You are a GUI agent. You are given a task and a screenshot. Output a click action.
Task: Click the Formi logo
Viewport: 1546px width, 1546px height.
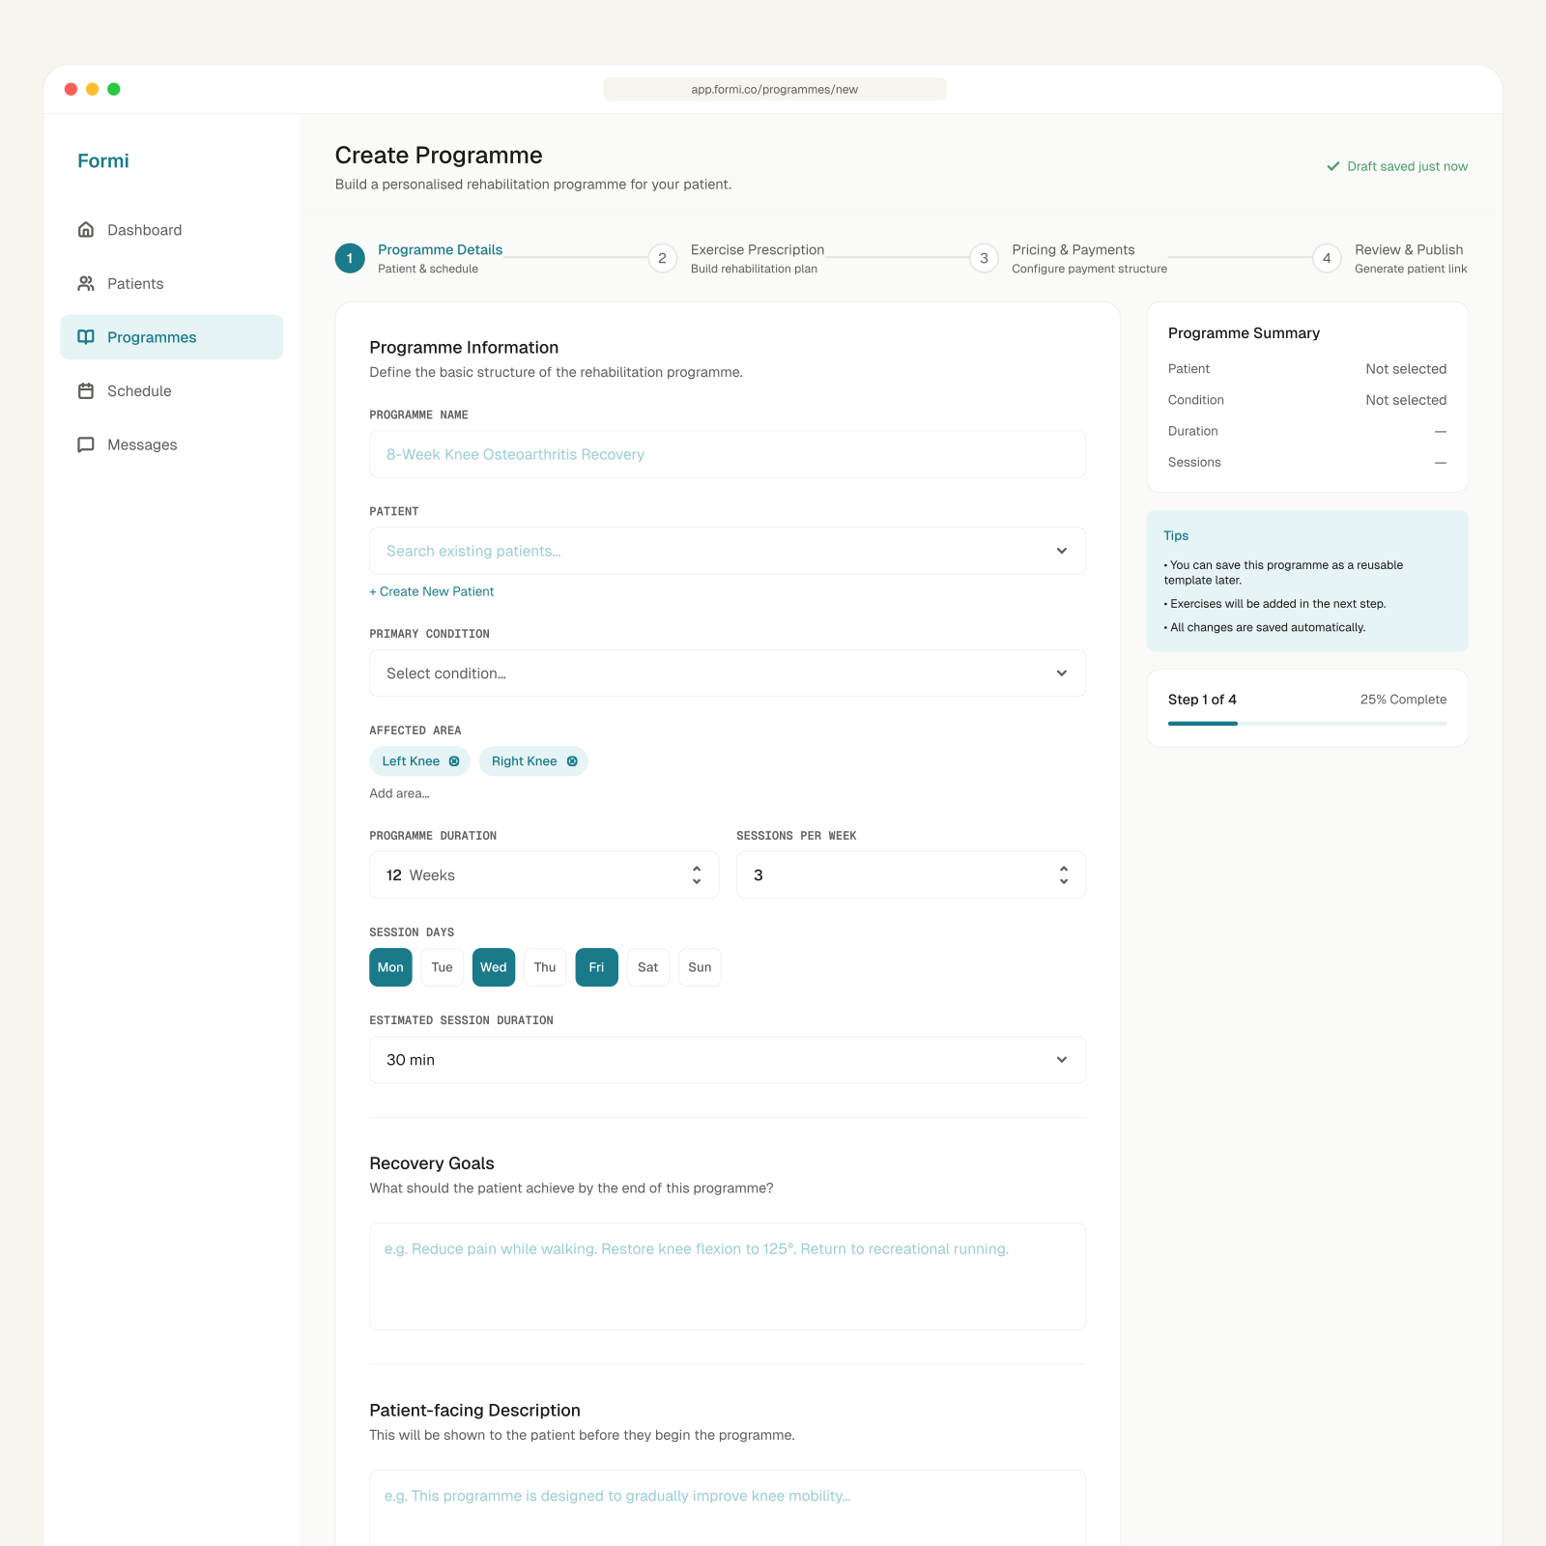103,161
